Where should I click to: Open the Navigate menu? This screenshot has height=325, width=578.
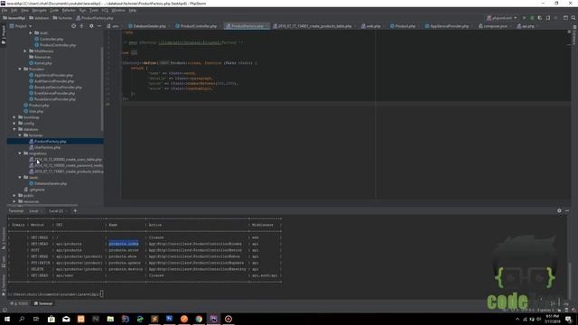(x=39, y=10)
